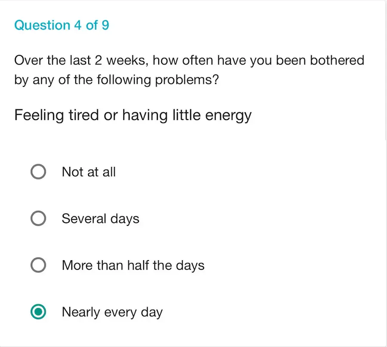Click the empty circle beside "Several days"
Screen dimensions: 387x347
(x=38, y=218)
